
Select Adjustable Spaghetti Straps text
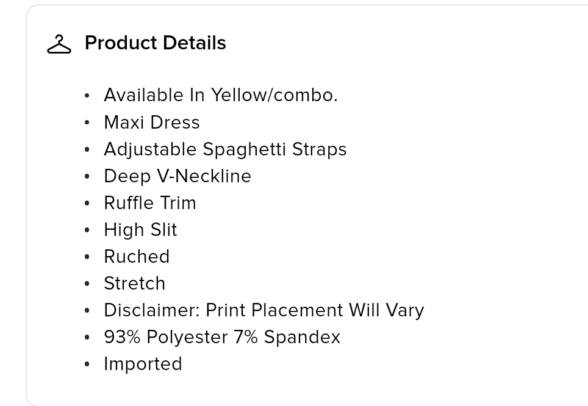click(225, 149)
